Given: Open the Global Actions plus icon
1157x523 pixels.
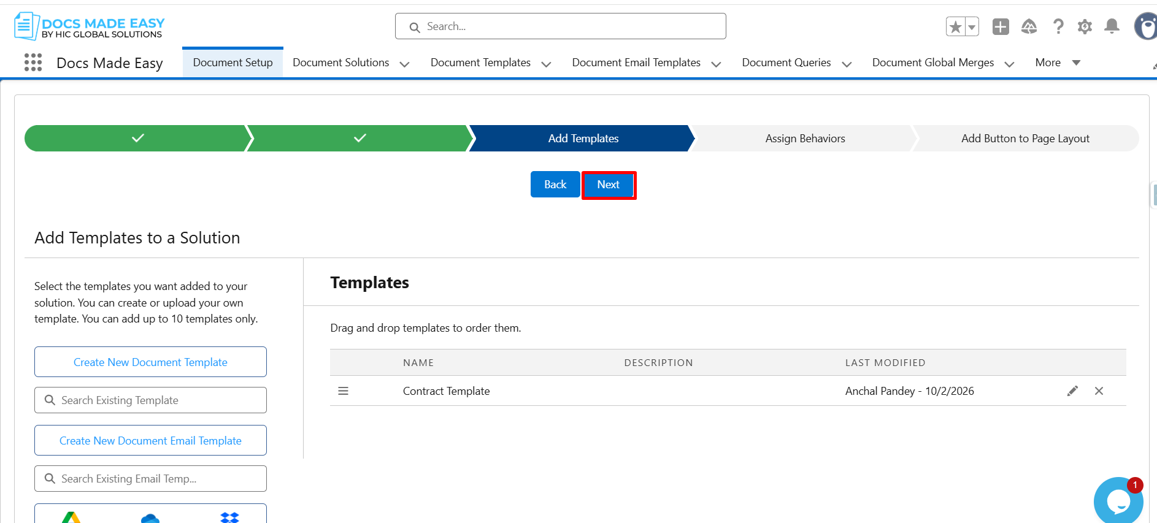Looking at the screenshot, I should click(x=1001, y=27).
